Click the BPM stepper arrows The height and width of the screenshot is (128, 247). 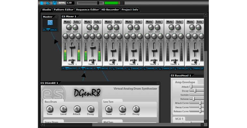pos(76,3)
